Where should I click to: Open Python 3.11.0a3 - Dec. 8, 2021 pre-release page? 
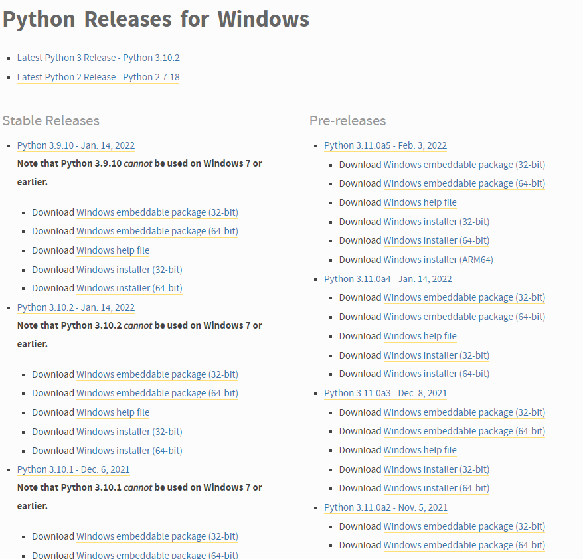pos(386,393)
